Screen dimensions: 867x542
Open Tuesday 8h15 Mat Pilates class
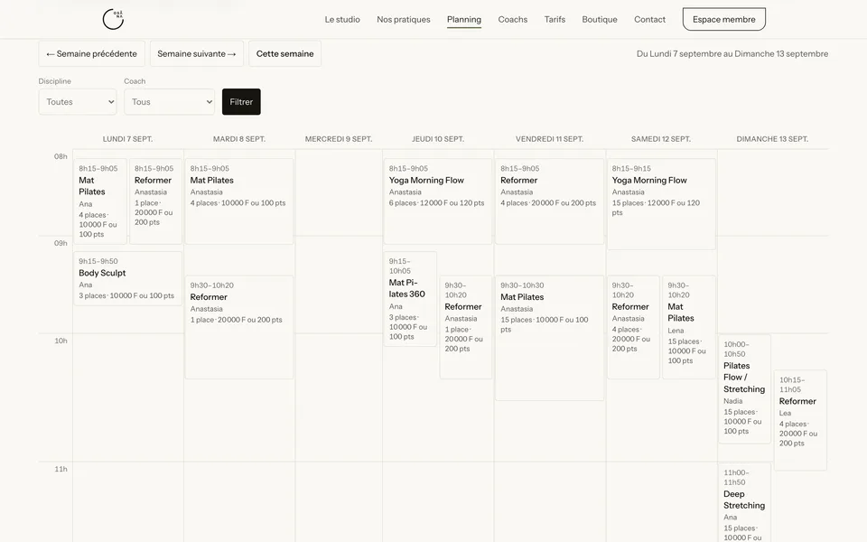point(238,201)
